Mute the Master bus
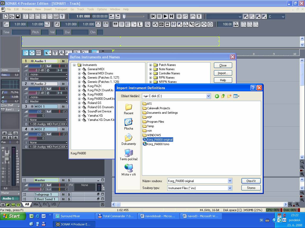This screenshot has height=228, width=305. [63, 180]
